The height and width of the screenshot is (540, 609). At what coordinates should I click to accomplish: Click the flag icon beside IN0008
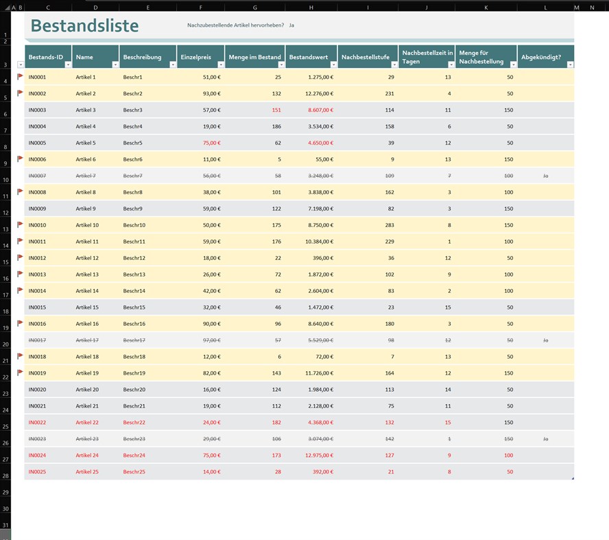20,191
